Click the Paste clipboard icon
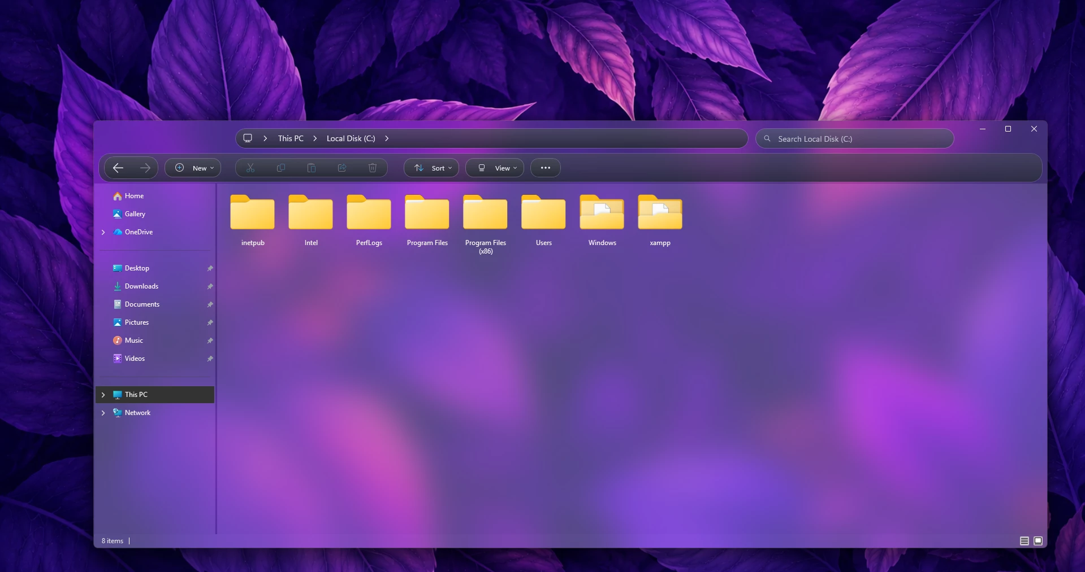 (x=312, y=168)
